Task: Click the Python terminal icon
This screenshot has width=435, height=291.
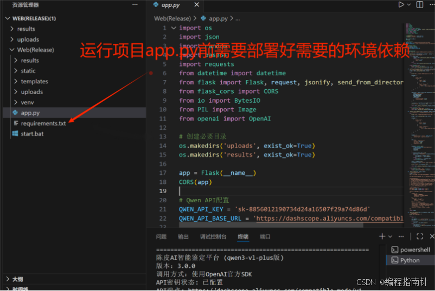Action: (394, 260)
